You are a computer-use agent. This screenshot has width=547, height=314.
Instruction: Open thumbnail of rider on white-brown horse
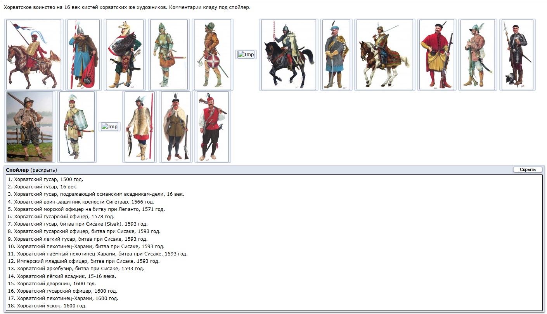point(384,55)
